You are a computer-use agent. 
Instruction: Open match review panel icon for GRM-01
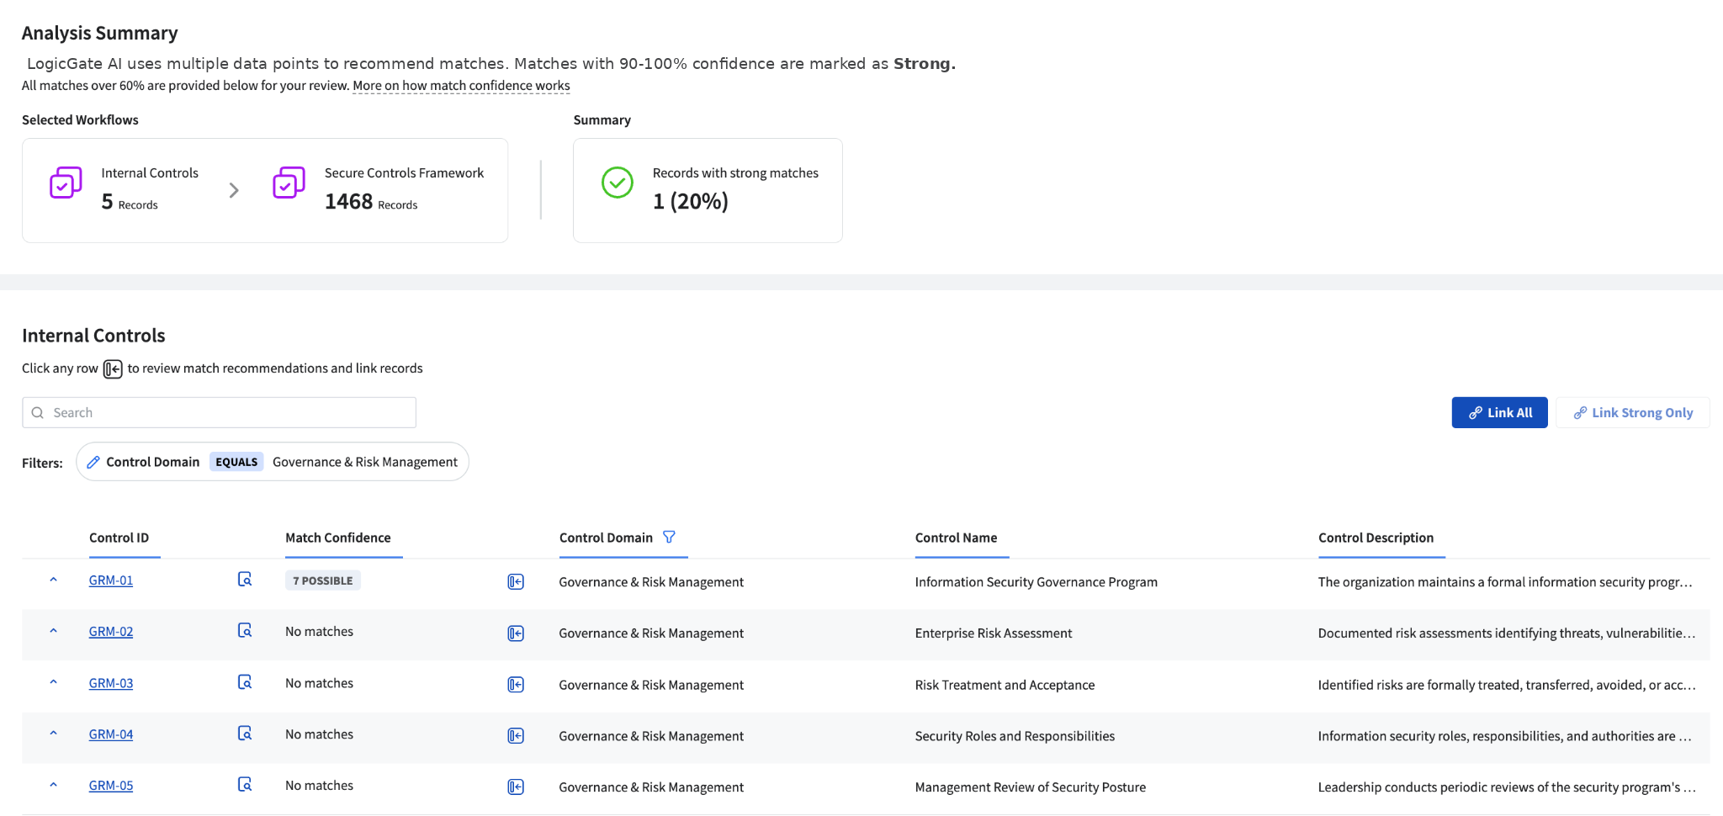pyautogui.click(x=516, y=582)
